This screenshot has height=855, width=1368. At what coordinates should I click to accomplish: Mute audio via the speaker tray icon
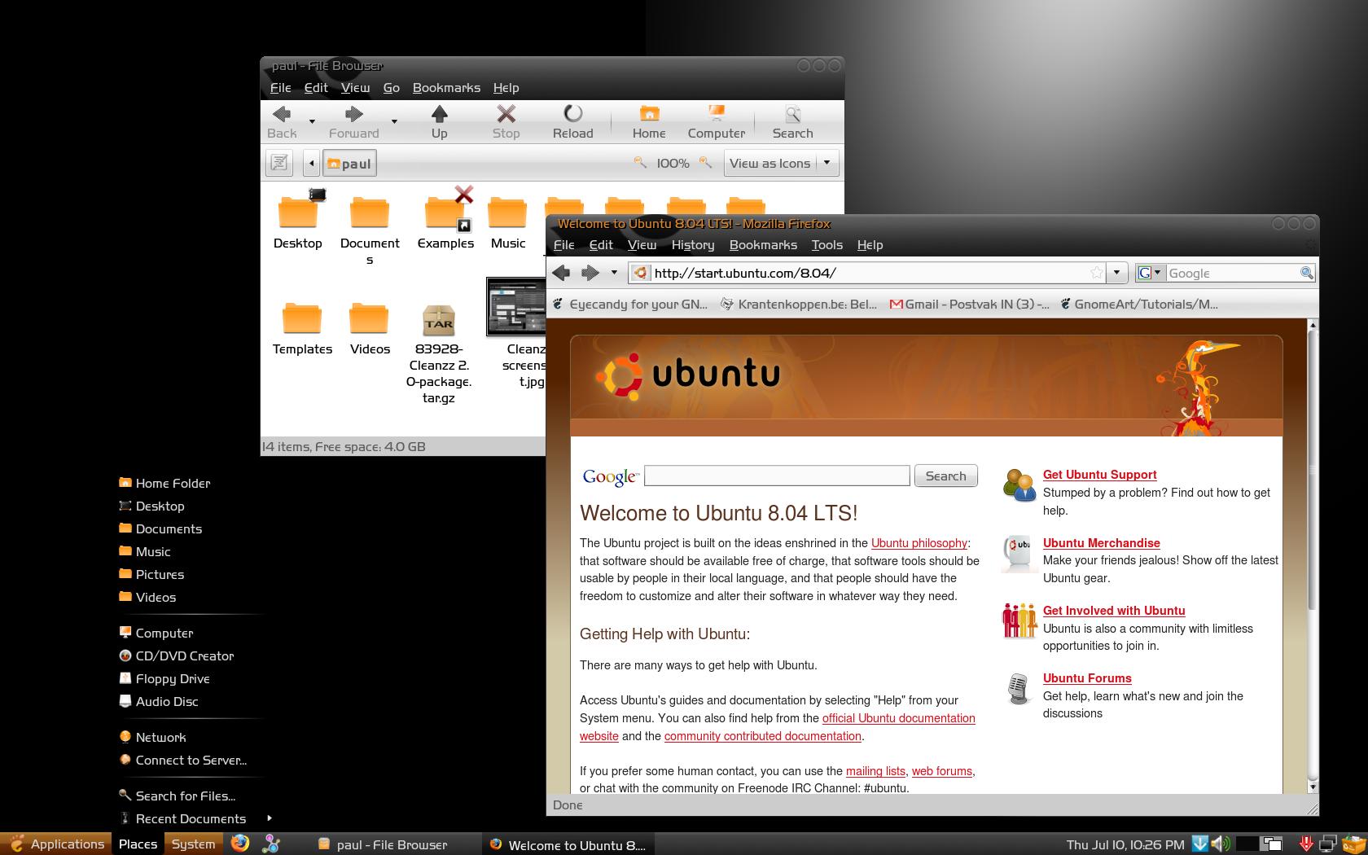pyautogui.click(x=1218, y=844)
